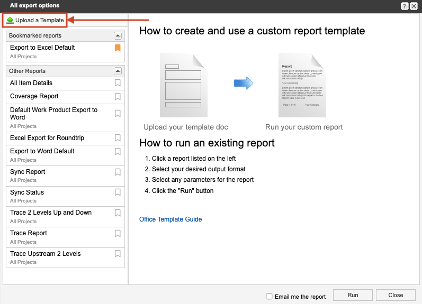The height and width of the screenshot is (304, 422).
Task: Click the Upload a Template button
Action: (35, 20)
